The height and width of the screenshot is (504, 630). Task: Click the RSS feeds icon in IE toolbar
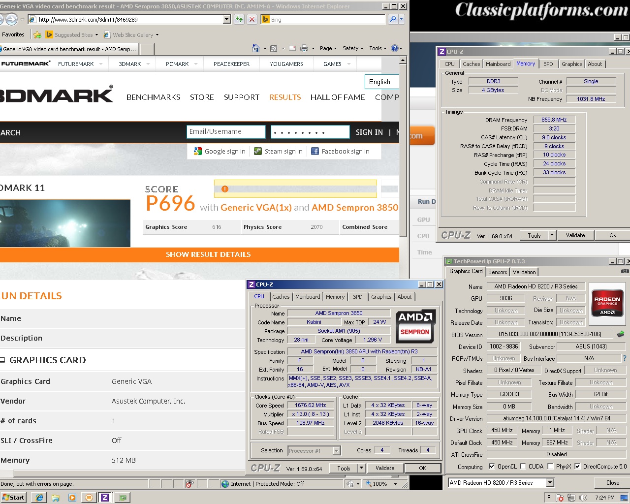[x=274, y=48]
